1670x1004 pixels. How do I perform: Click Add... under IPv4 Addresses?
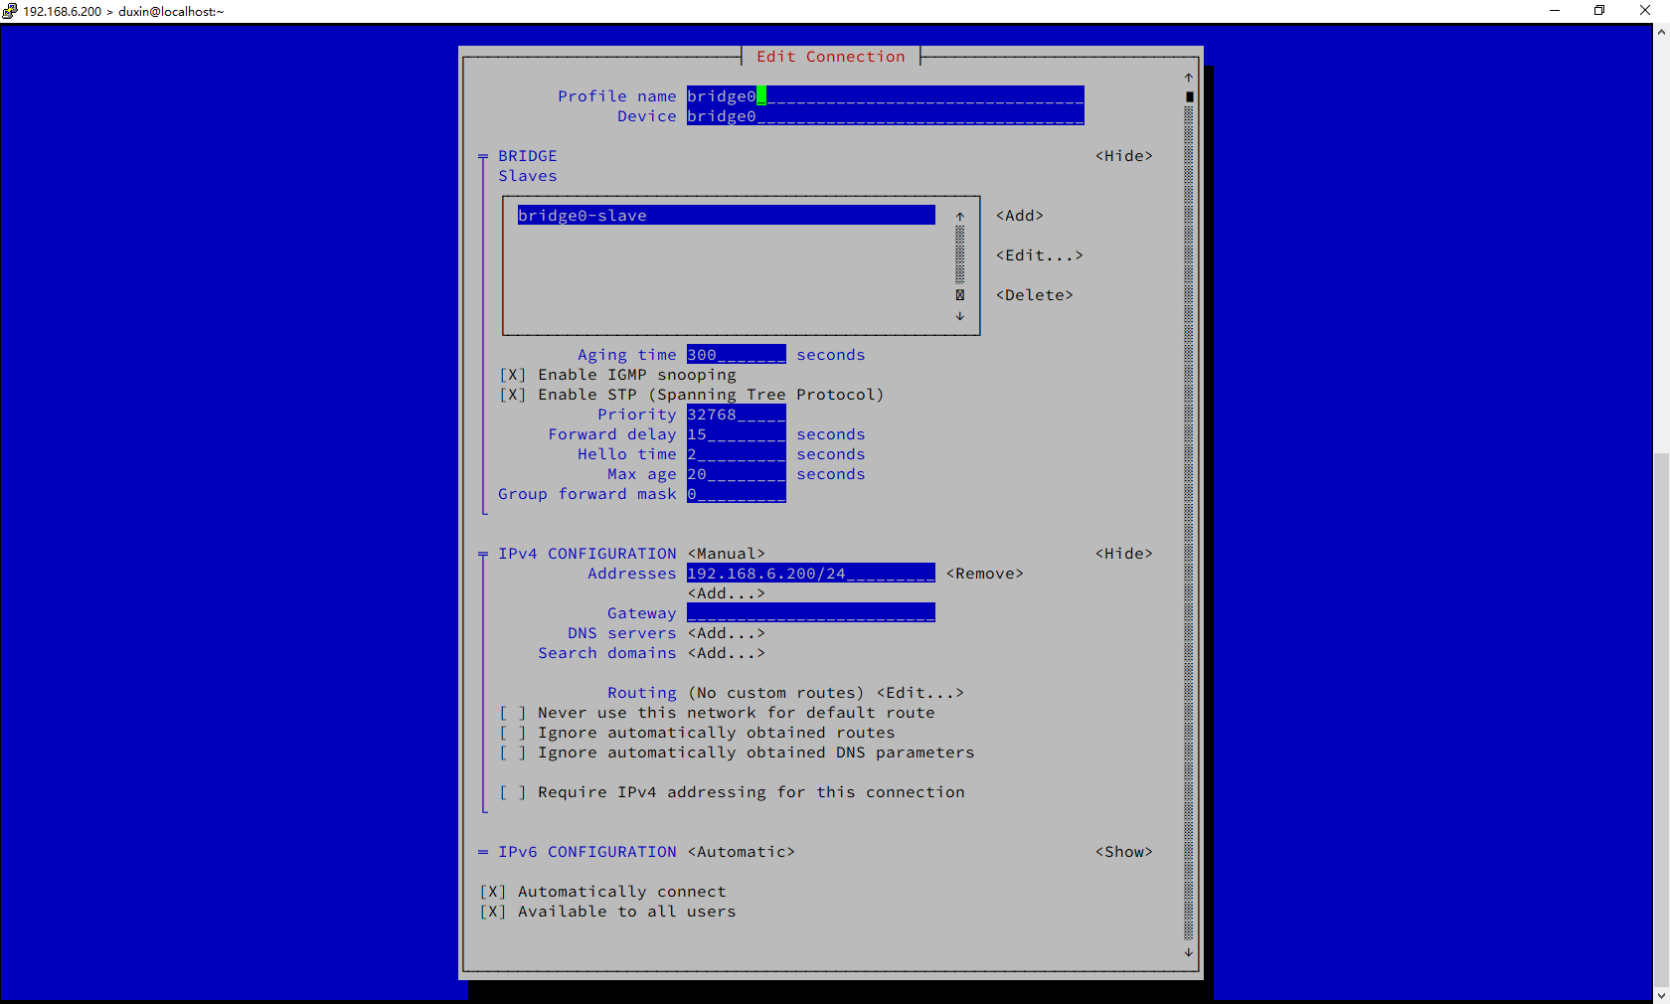click(727, 593)
